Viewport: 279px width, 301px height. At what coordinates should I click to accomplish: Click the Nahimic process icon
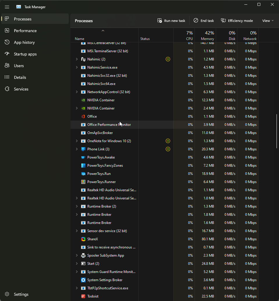83,59
